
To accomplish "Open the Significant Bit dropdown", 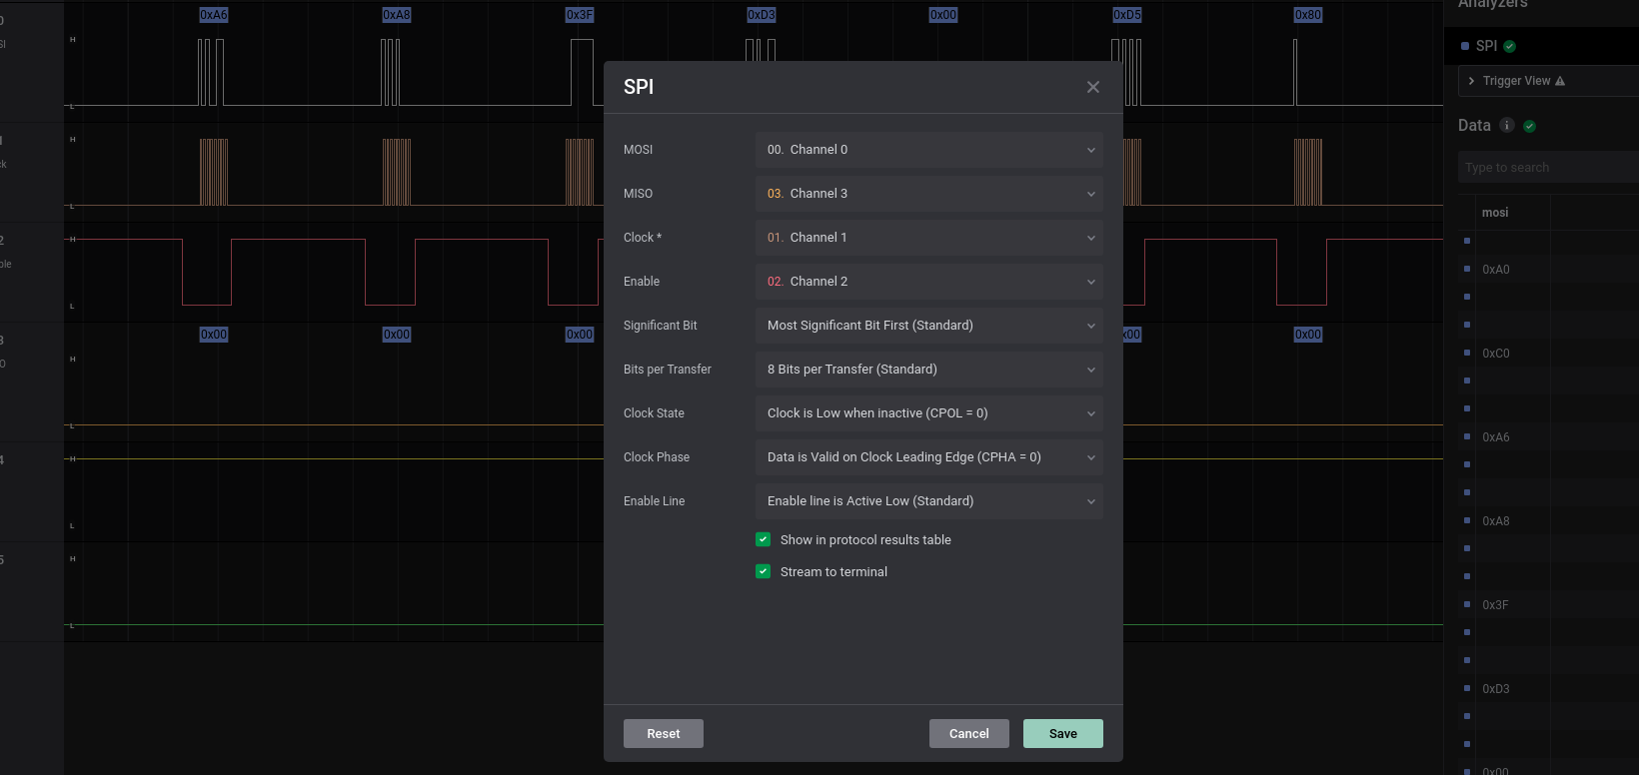I will pyautogui.click(x=928, y=326).
